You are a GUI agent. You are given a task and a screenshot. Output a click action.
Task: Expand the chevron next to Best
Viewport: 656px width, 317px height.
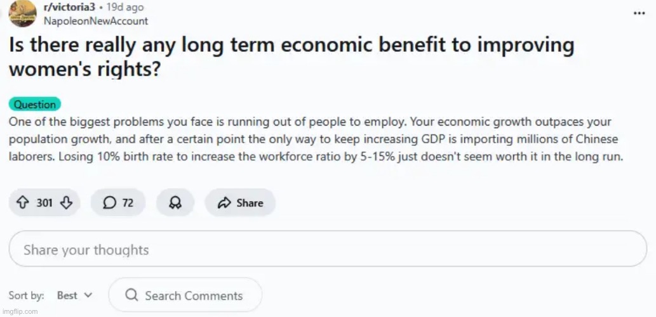pos(88,295)
